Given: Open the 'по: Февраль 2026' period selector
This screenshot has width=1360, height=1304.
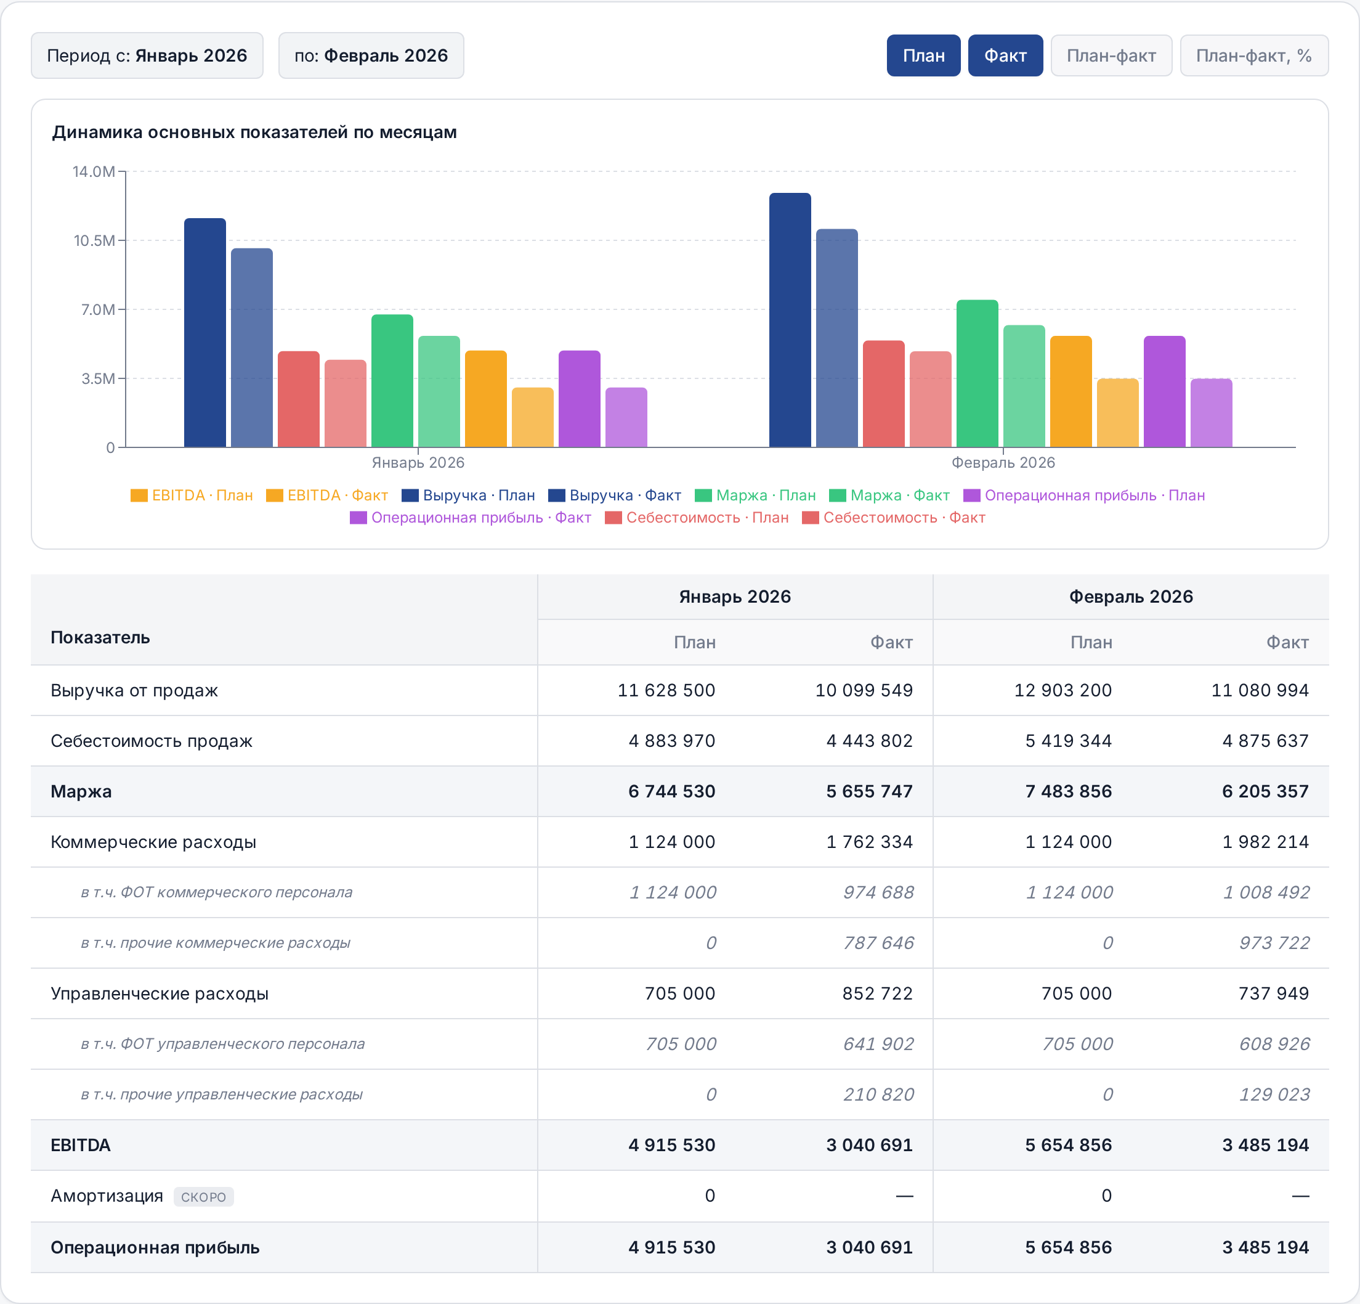Looking at the screenshot, I should (371, 55).
